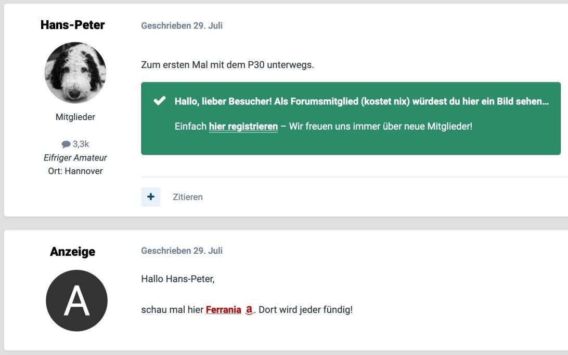Click the 'Eifriger Amateur' rank text
This screenshot has height=355, width=568.
point(75,157)
